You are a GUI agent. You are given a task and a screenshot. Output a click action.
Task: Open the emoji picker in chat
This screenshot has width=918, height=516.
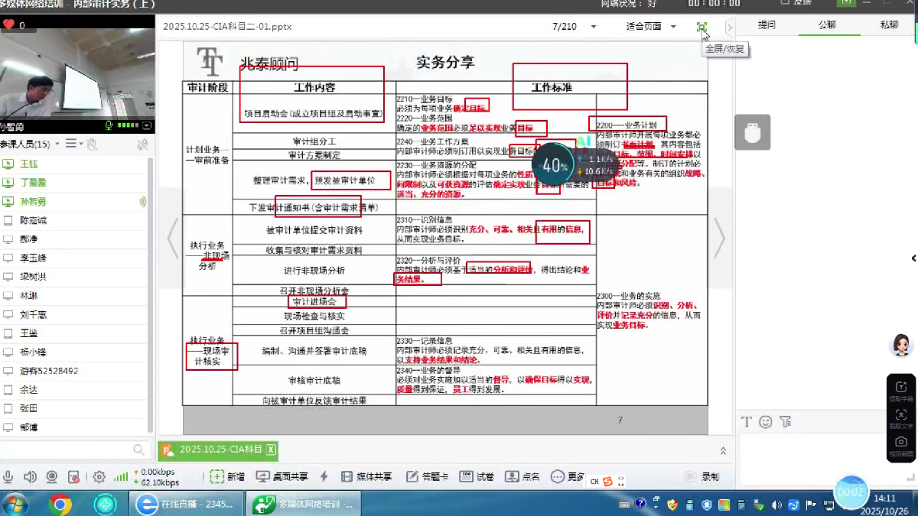(x=765, y=422)
